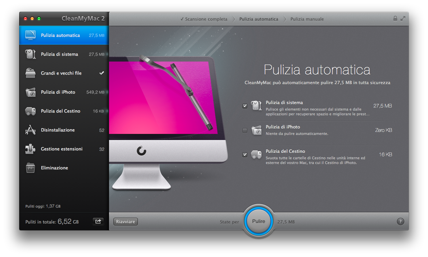Screen dimensions: 428x257
Task: Click the fullscreen arrows icon in title bar
Action: [x=403, y=19]
